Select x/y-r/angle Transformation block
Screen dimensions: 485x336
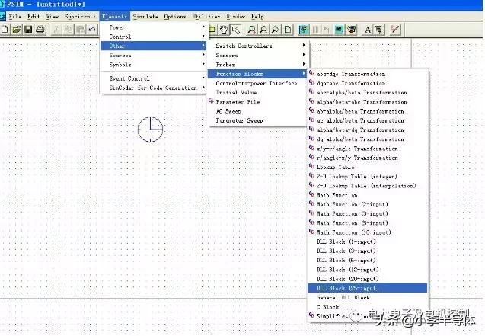tap(368, 149)
